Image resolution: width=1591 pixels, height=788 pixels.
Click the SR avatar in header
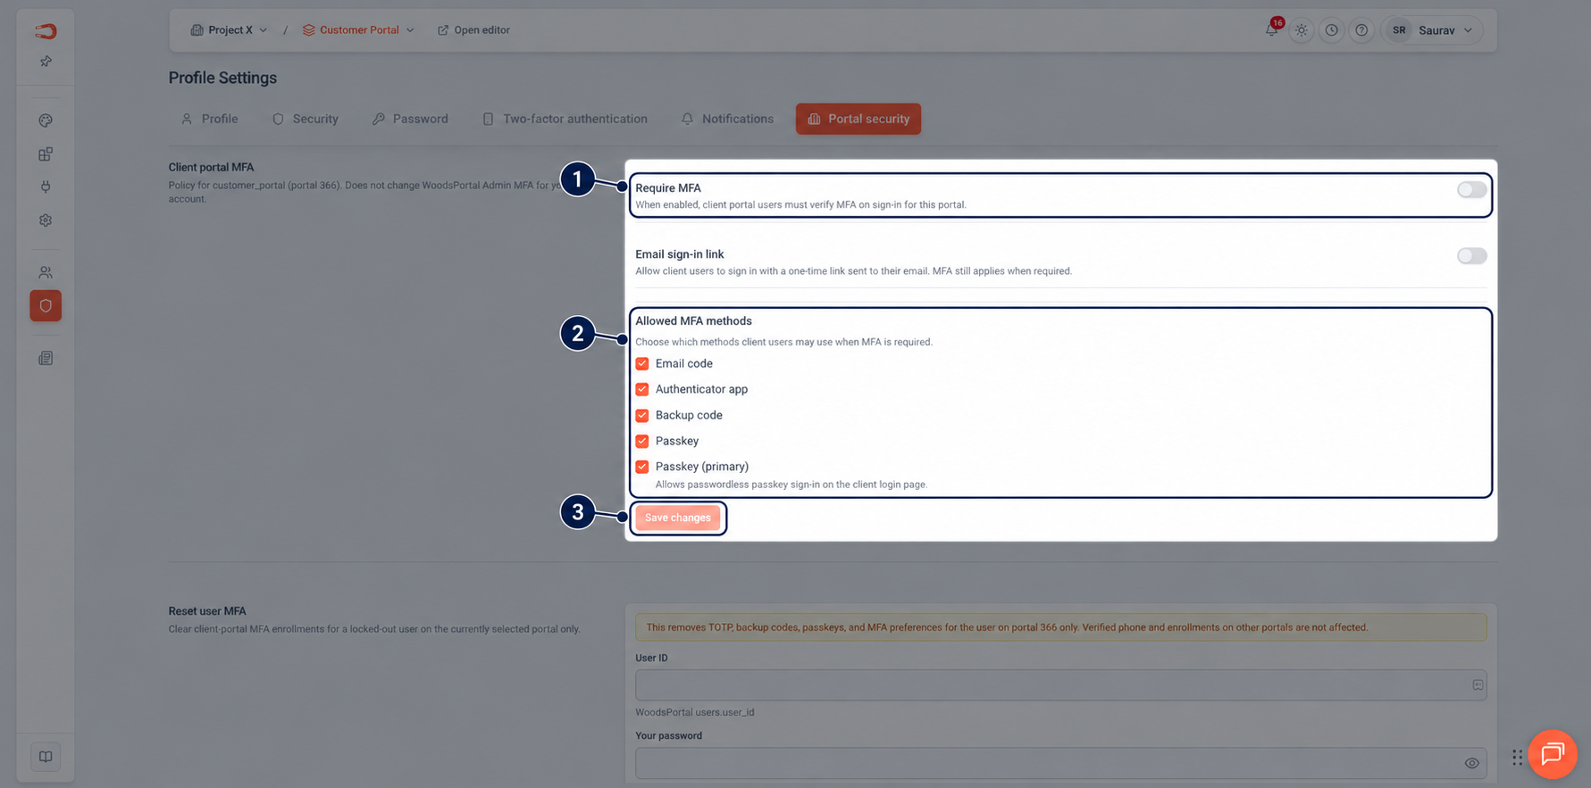coord(1399,30)
